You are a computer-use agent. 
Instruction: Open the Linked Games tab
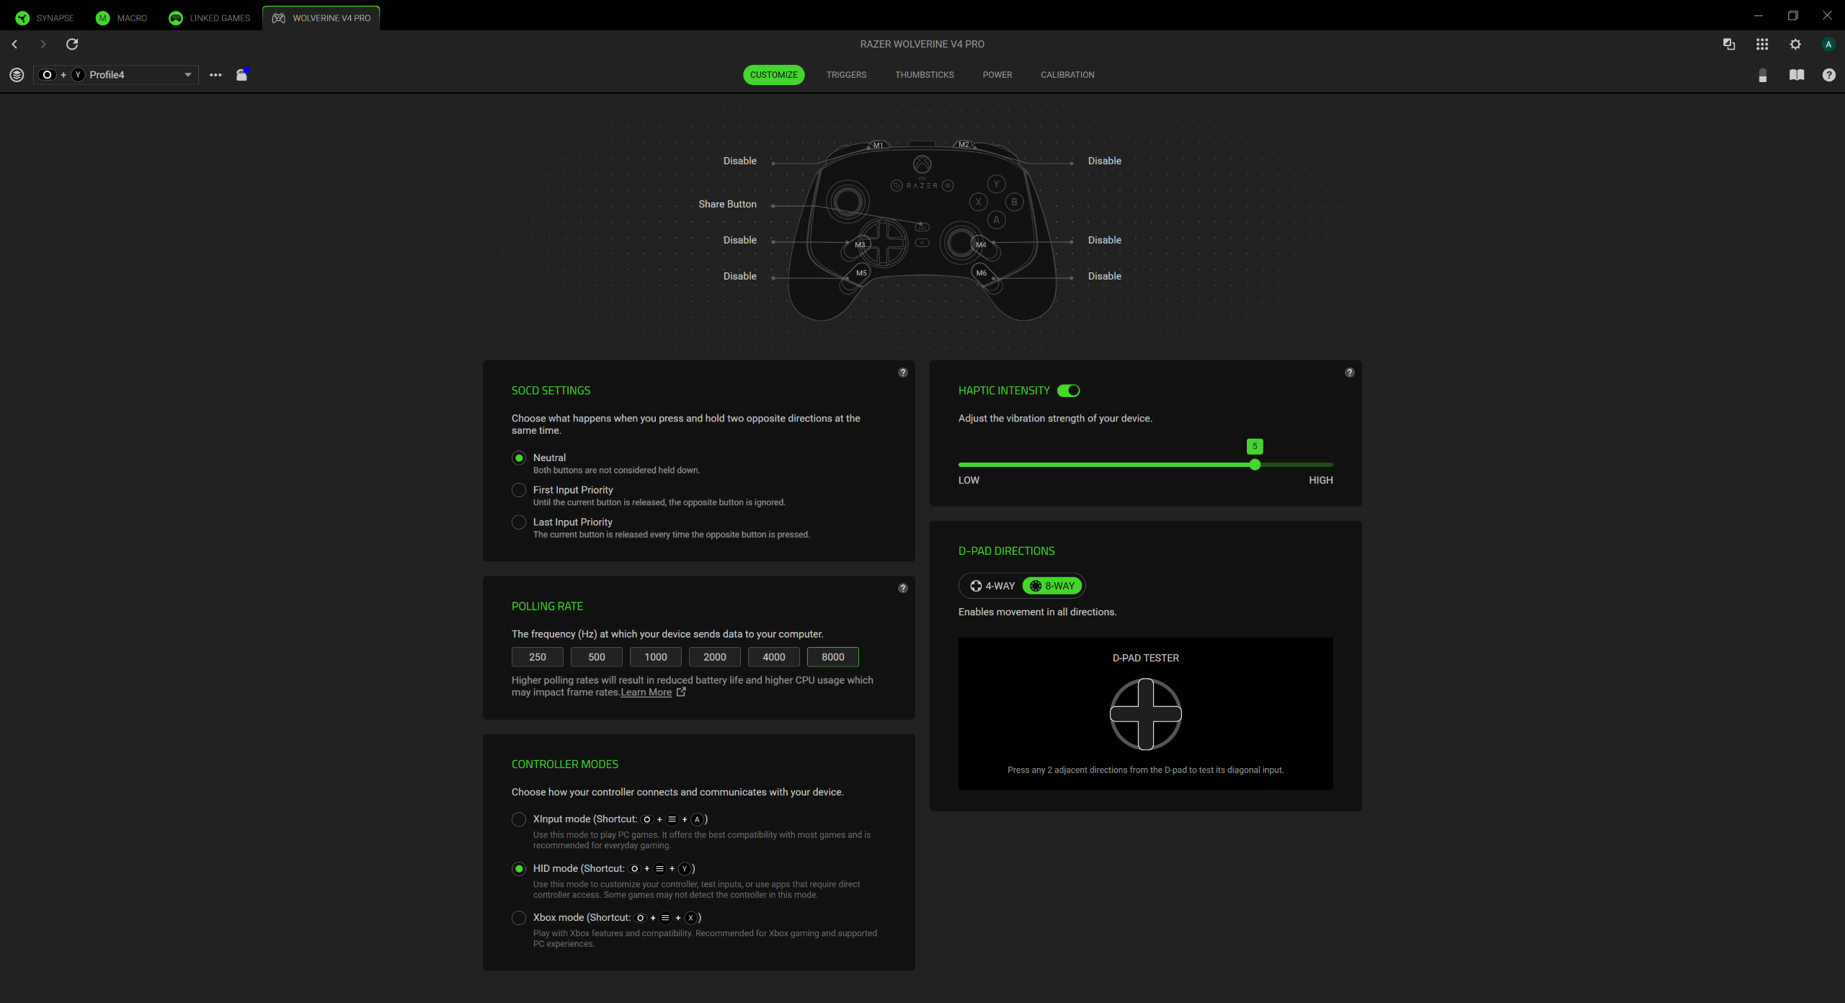pos(210,18)
